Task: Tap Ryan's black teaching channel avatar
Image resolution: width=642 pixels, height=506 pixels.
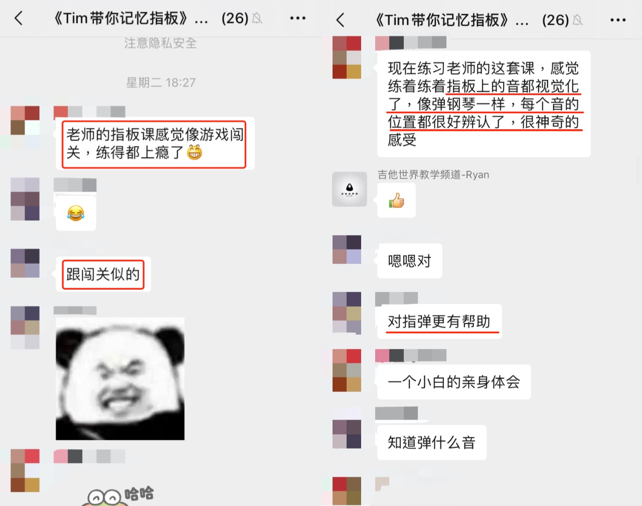Action: (350, 189)
